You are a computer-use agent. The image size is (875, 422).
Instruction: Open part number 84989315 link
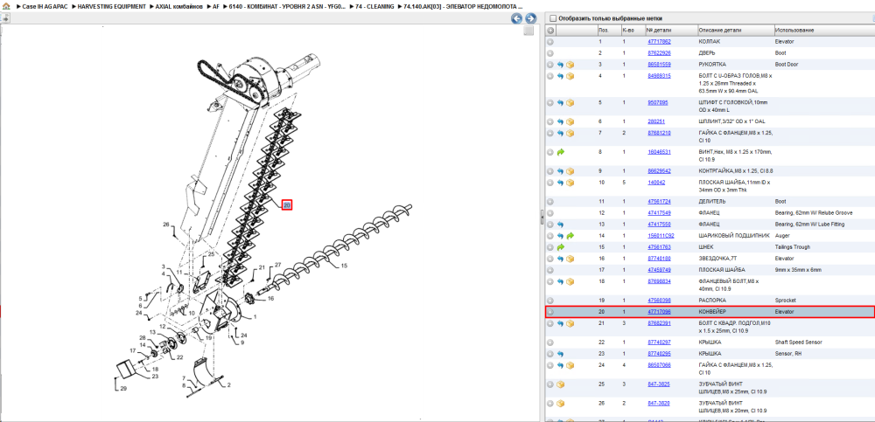click(x=659, y=76)
